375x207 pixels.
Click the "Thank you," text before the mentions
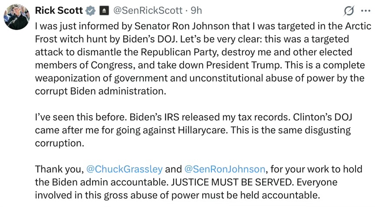tap(59, 168)
